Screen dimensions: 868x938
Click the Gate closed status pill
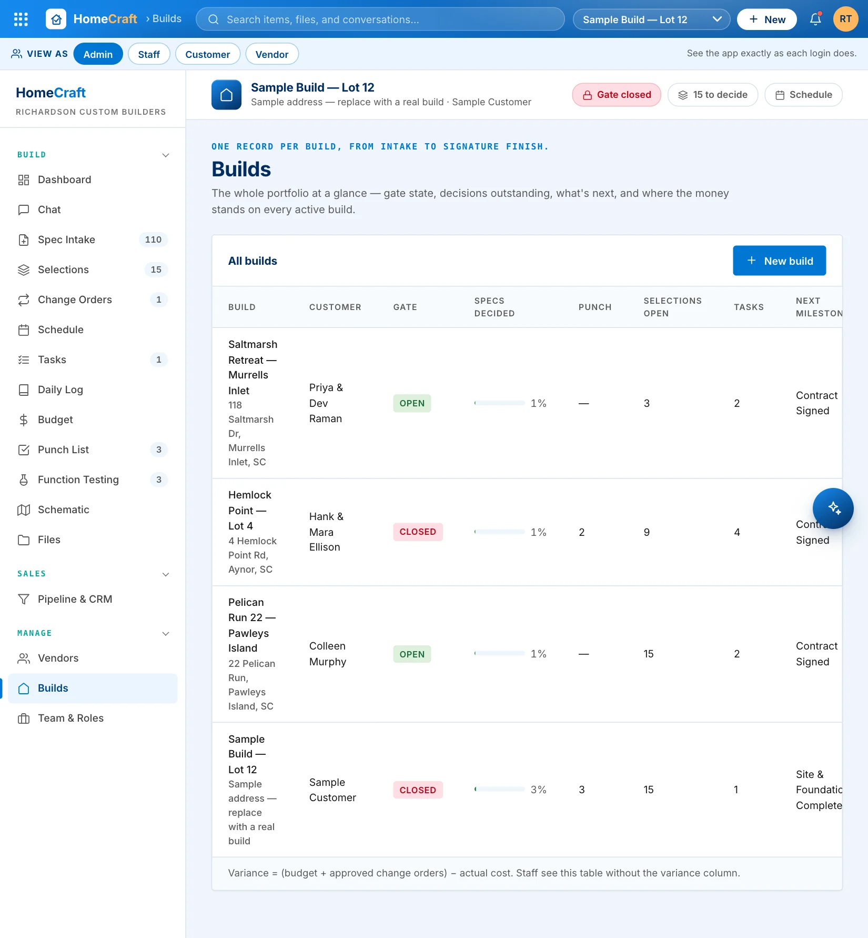[617, 95]
